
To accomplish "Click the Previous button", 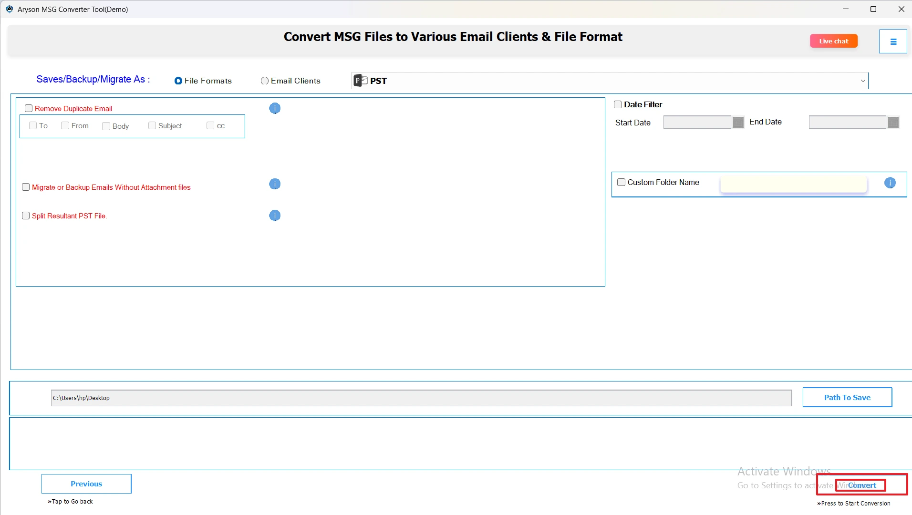I will pyautogui.click(x=86, y=484).
